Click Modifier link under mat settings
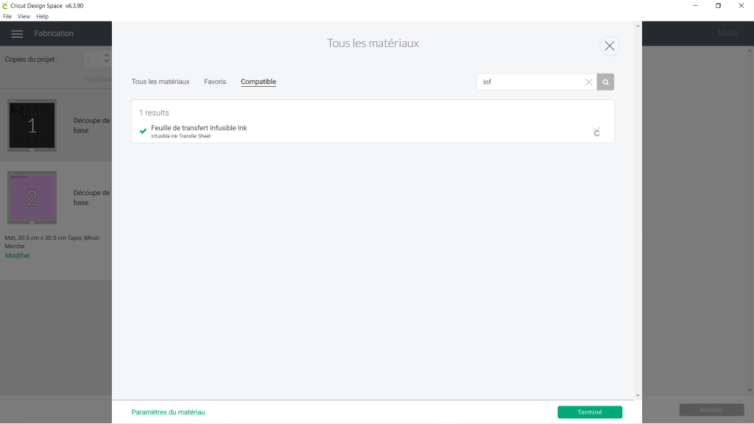754x424 pixels. [x=18, y=255]
